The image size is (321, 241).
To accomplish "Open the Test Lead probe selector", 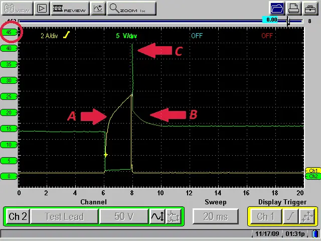I will (x=64, y=216).
